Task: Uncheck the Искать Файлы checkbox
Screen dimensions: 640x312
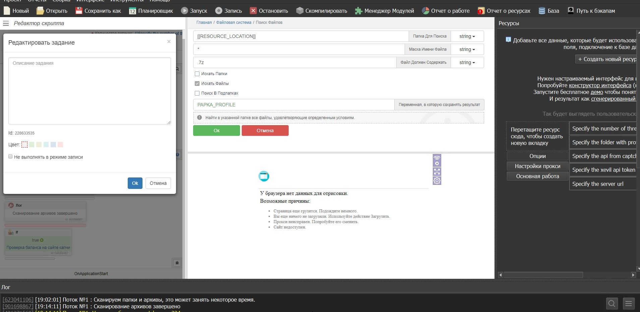Action: pyautogui.click(x=197, y=84)
